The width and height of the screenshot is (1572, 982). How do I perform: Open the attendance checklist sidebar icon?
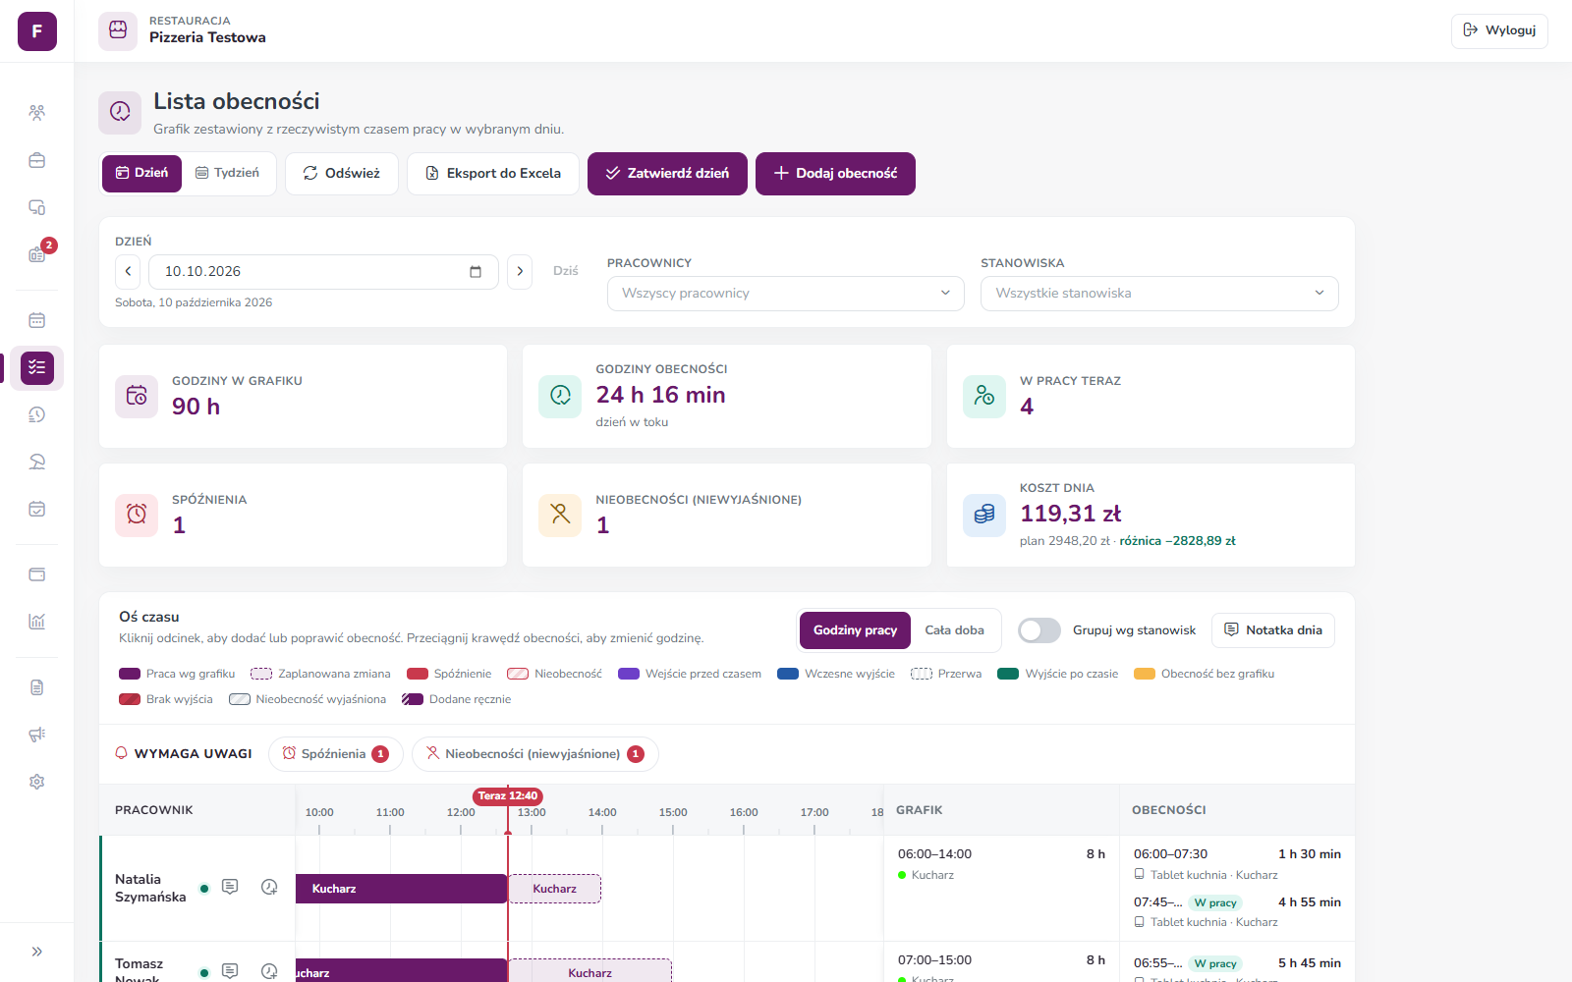pos(36,367)
